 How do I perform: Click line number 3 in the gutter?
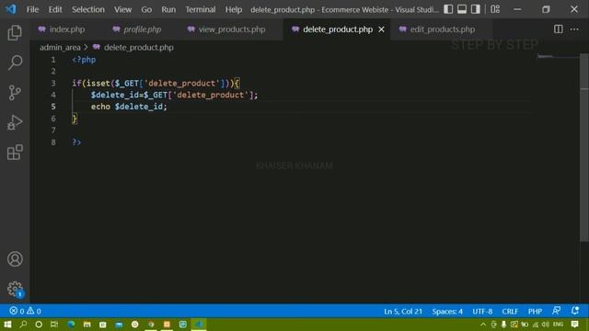[53, 83]
